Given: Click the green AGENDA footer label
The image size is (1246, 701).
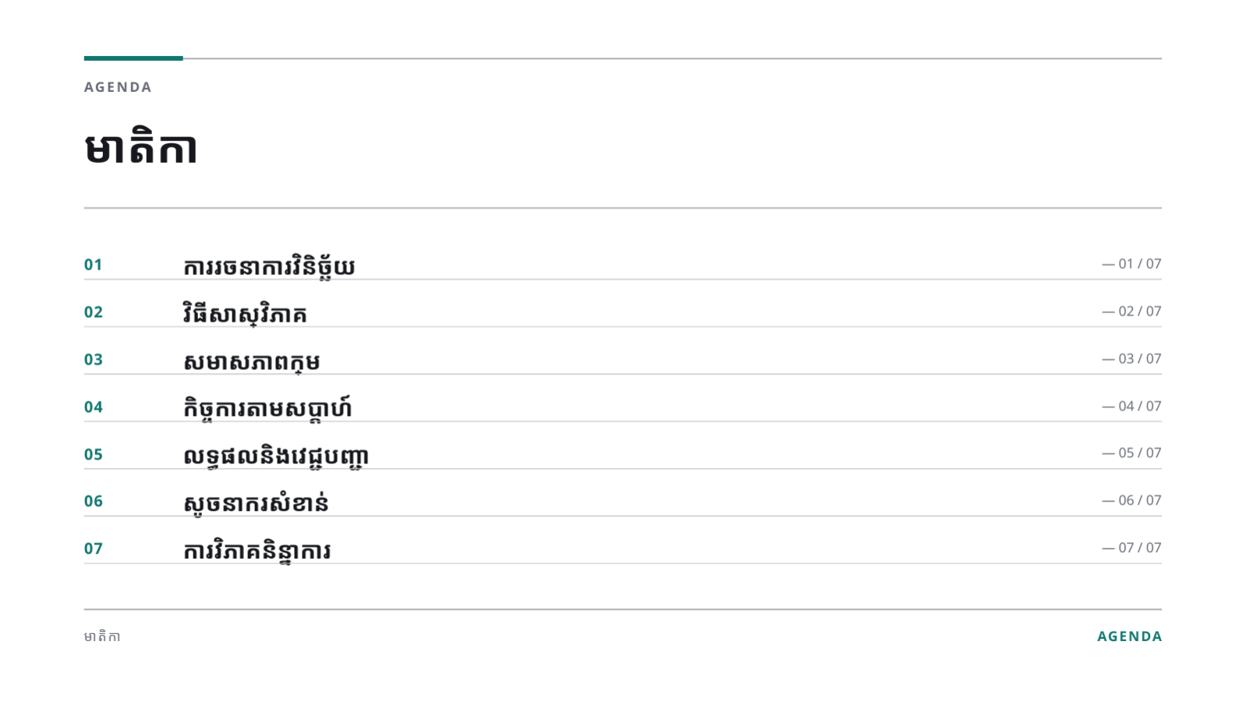Looking at the screenshot, I should click(1130, 636).
